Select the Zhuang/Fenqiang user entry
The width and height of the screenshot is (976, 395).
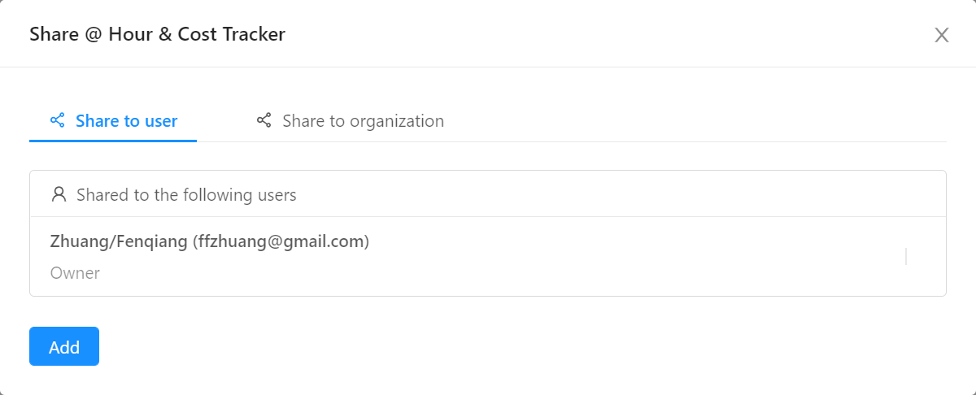[488, 256]
